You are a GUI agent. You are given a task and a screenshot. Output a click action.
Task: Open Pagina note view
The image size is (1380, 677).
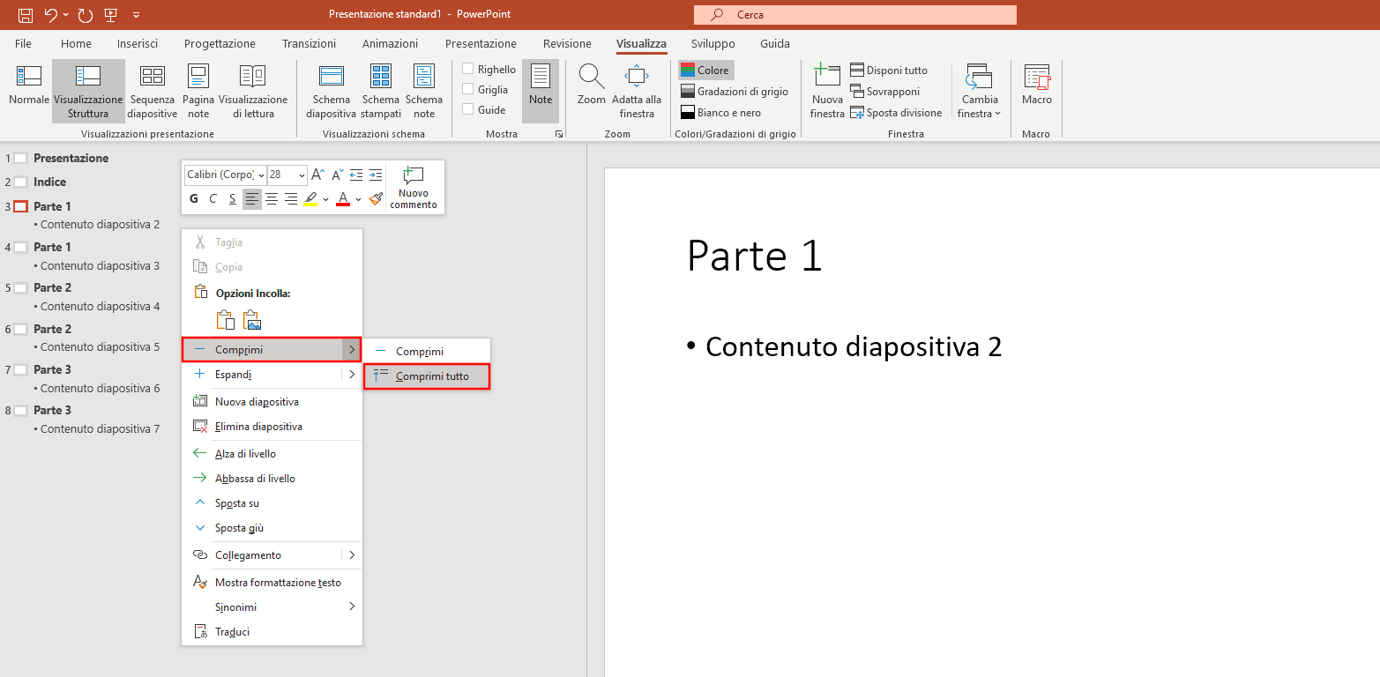click(198, 92)
